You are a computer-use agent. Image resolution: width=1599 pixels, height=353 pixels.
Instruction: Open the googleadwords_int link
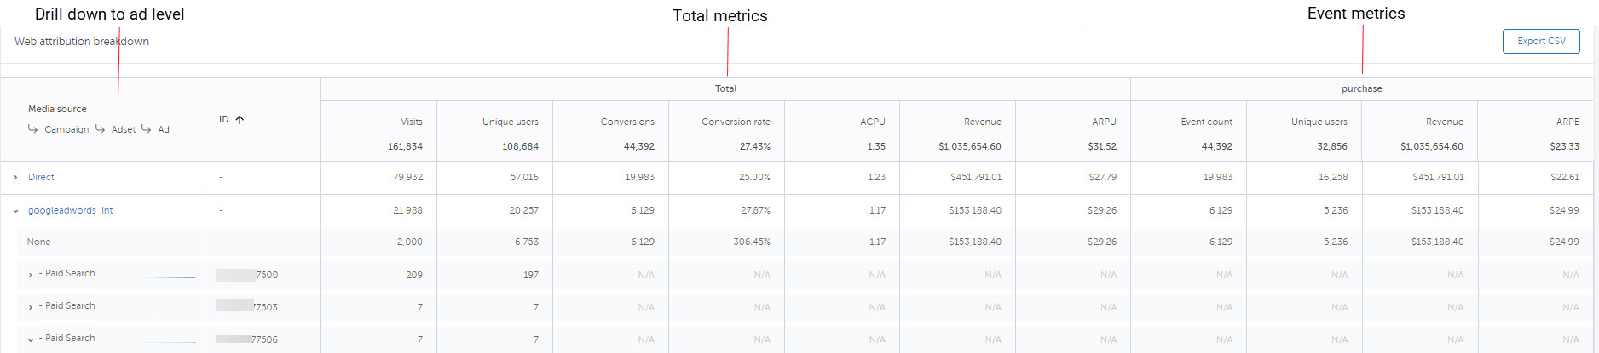tap(70, 210)
